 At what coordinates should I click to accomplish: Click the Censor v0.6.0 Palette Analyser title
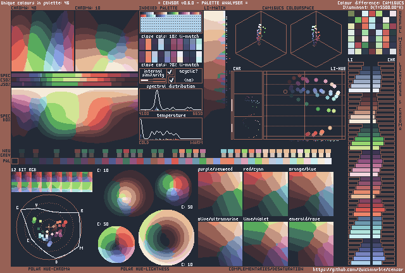(x=202, y=3)
